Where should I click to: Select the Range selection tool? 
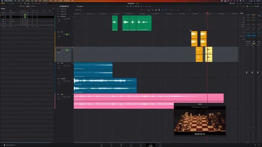tap(145, 10)
